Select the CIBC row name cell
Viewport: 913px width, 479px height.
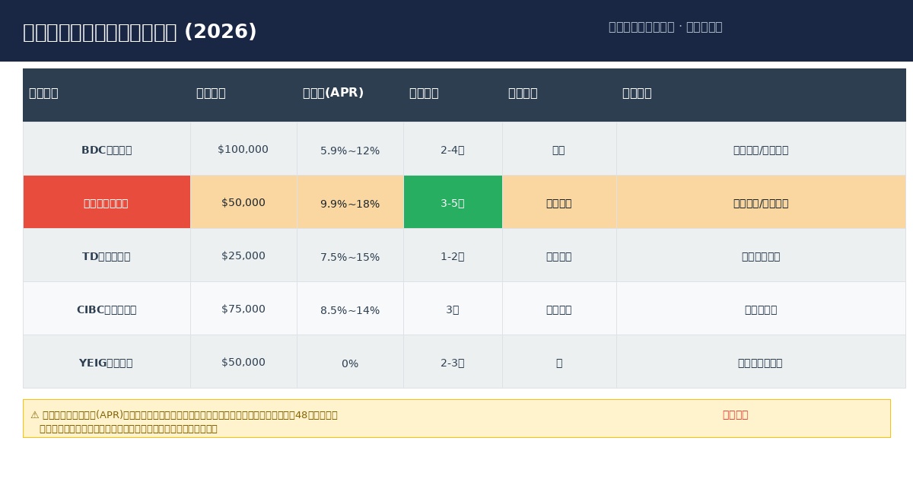point(107,309)
